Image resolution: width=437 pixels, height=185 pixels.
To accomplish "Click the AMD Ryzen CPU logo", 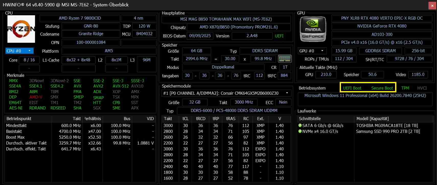I will 21,29.
